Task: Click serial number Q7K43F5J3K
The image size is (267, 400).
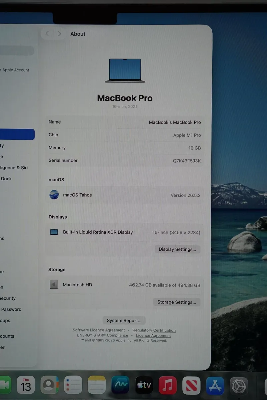Action: [187, 161]
